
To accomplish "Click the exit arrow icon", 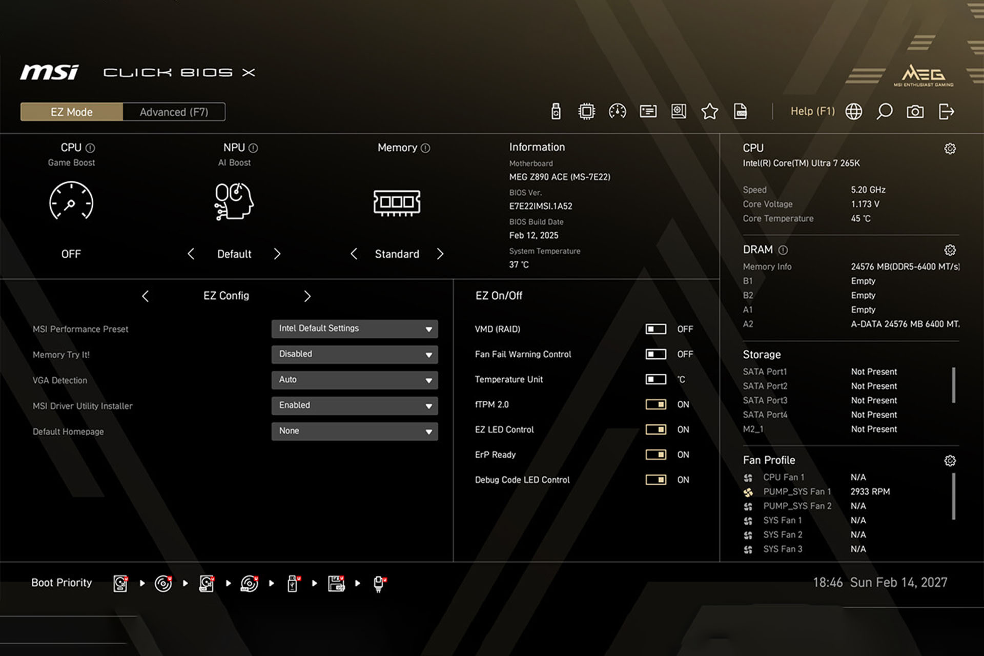I will point(946,111).
